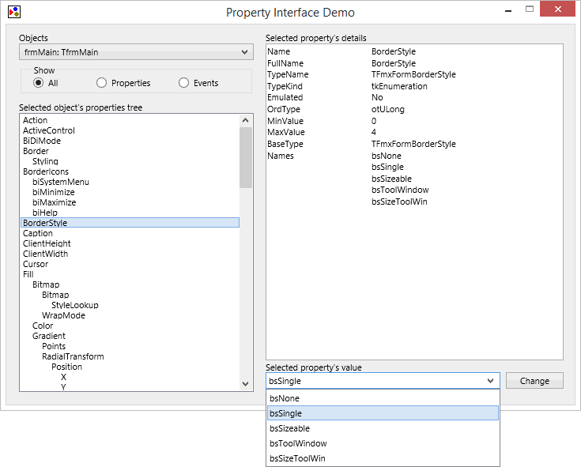Click the app icon in the title bar
This screenshot has width=581, height=467.
coord(13,12)
